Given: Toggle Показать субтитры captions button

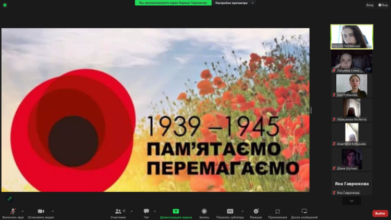Looking at the screenshot, I should [x=230, y=211].
